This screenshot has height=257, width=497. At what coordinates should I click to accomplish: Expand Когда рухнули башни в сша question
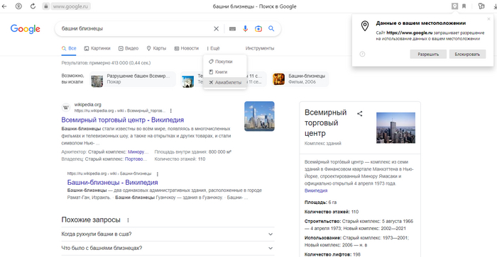(168, 234)
